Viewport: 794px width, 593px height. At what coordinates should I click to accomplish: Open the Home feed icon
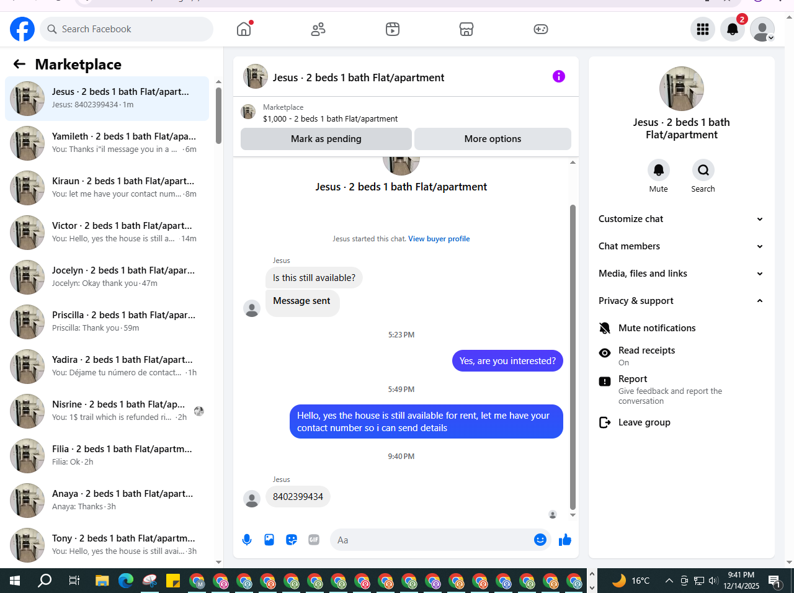tap(244, 29)
